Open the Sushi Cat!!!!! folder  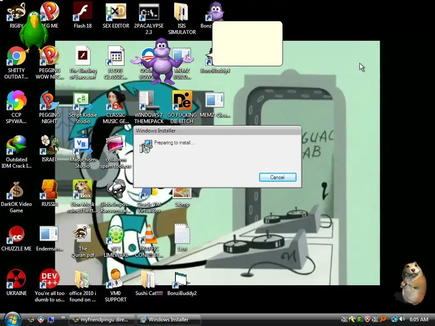point(149,282)
